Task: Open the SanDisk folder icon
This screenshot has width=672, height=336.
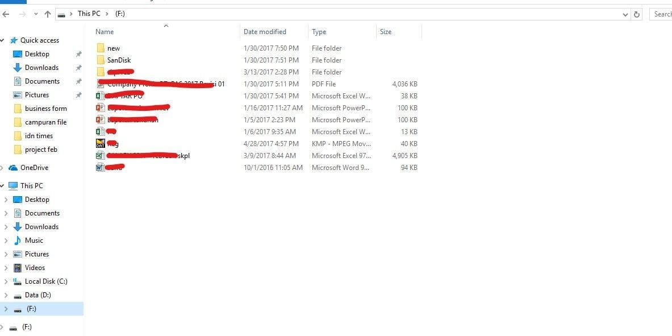Action: coord(101,60)
